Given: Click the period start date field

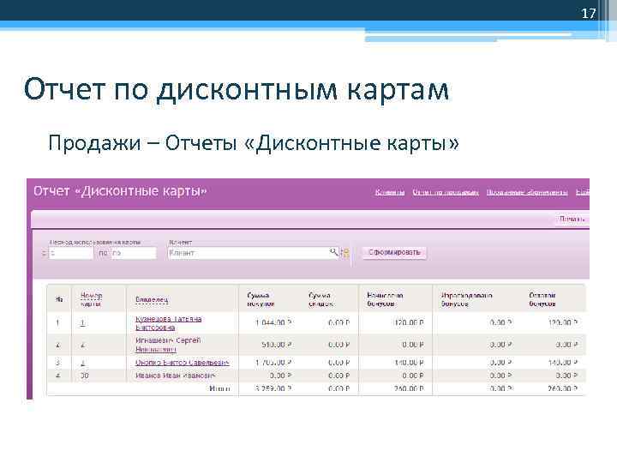Looking at the screenshot, I should tap(71, 253).
